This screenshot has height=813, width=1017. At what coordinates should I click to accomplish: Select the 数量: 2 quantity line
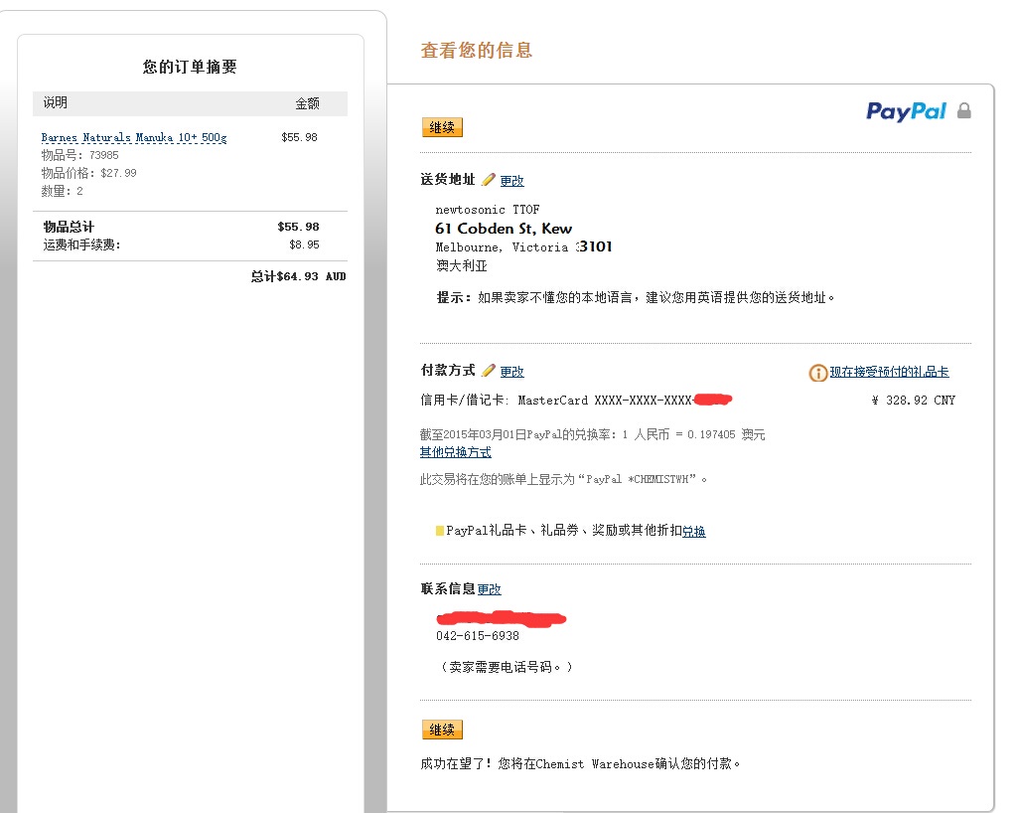[x=63, y=191]
